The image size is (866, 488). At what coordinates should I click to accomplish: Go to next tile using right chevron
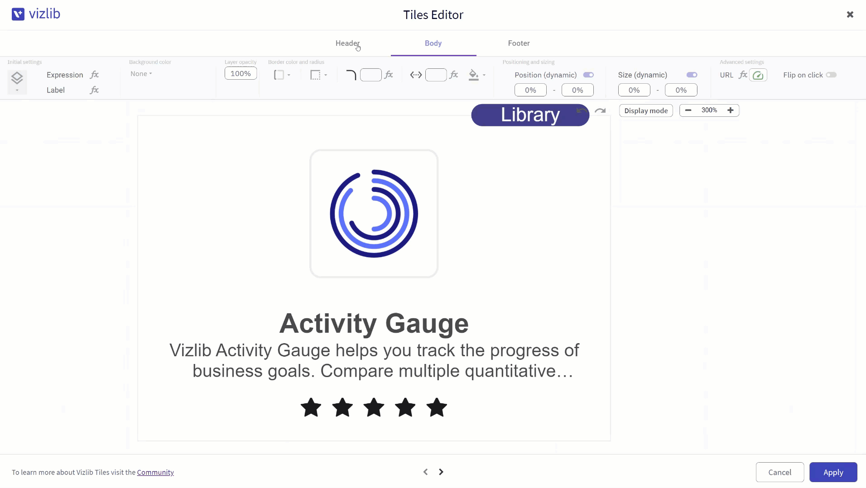pyautogui.click(x=441, y=472)
